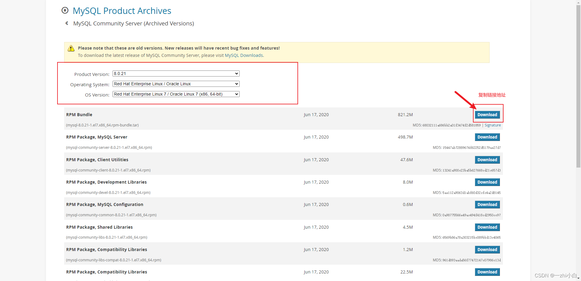Viewport: 581px width, 281px height.
Task: Open the MySQL Product Archives heading link
Action: coord(122,11)
